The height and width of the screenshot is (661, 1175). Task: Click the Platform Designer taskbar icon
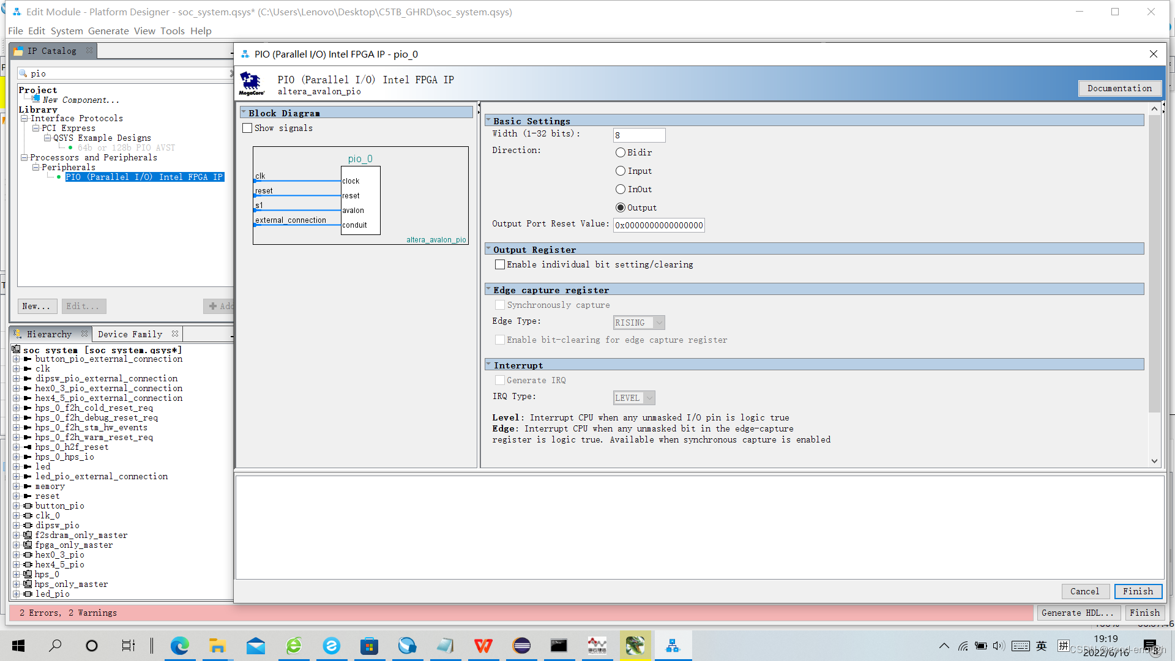[x=673, y=646]
